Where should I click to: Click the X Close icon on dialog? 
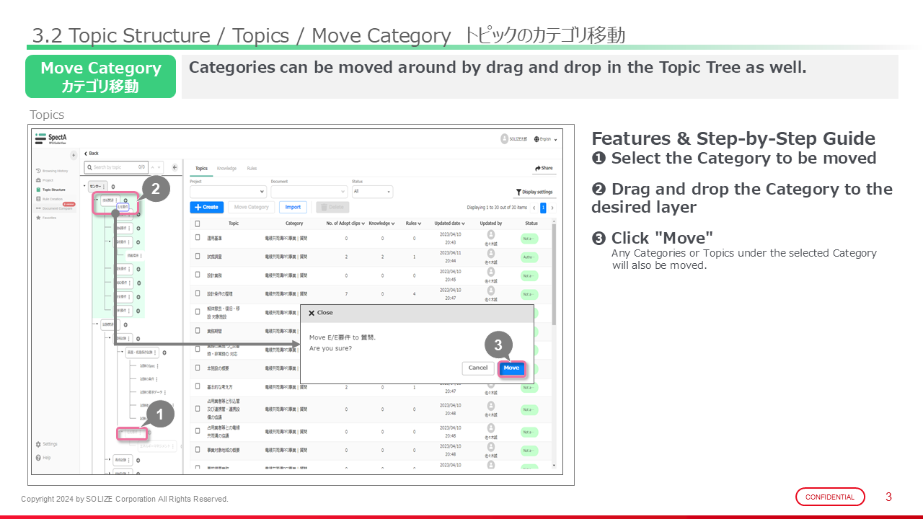tap(312, 313)
